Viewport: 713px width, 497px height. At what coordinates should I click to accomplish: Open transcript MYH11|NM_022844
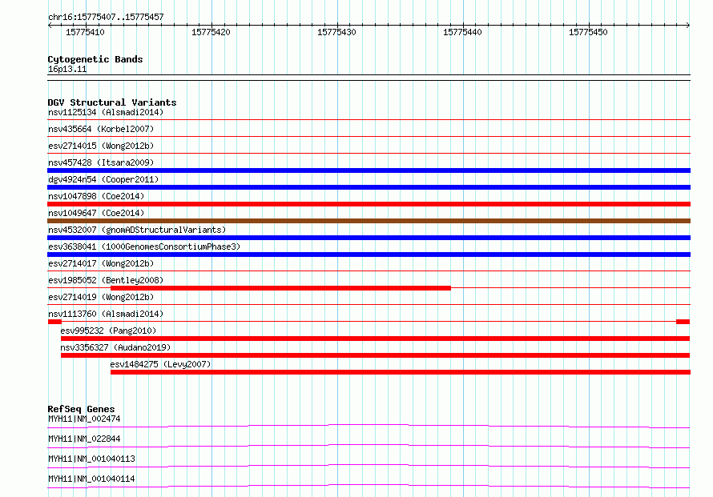coord(84,439)
